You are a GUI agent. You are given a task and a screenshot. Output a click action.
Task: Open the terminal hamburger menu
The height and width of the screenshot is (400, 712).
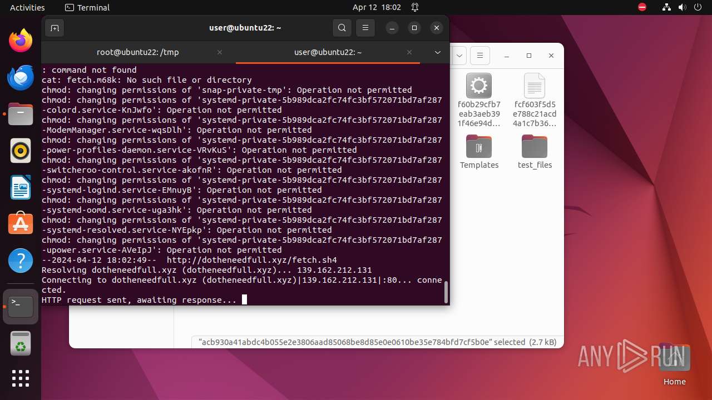pos(365,28)
